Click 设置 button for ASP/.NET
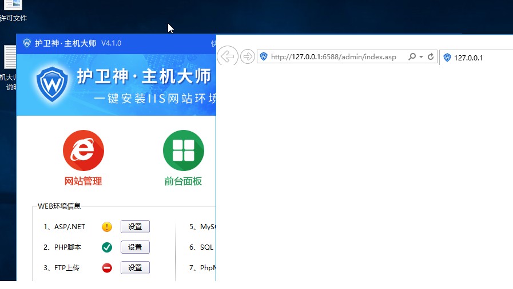The height and width of the screenshot is (289, 513). point(135,227)
